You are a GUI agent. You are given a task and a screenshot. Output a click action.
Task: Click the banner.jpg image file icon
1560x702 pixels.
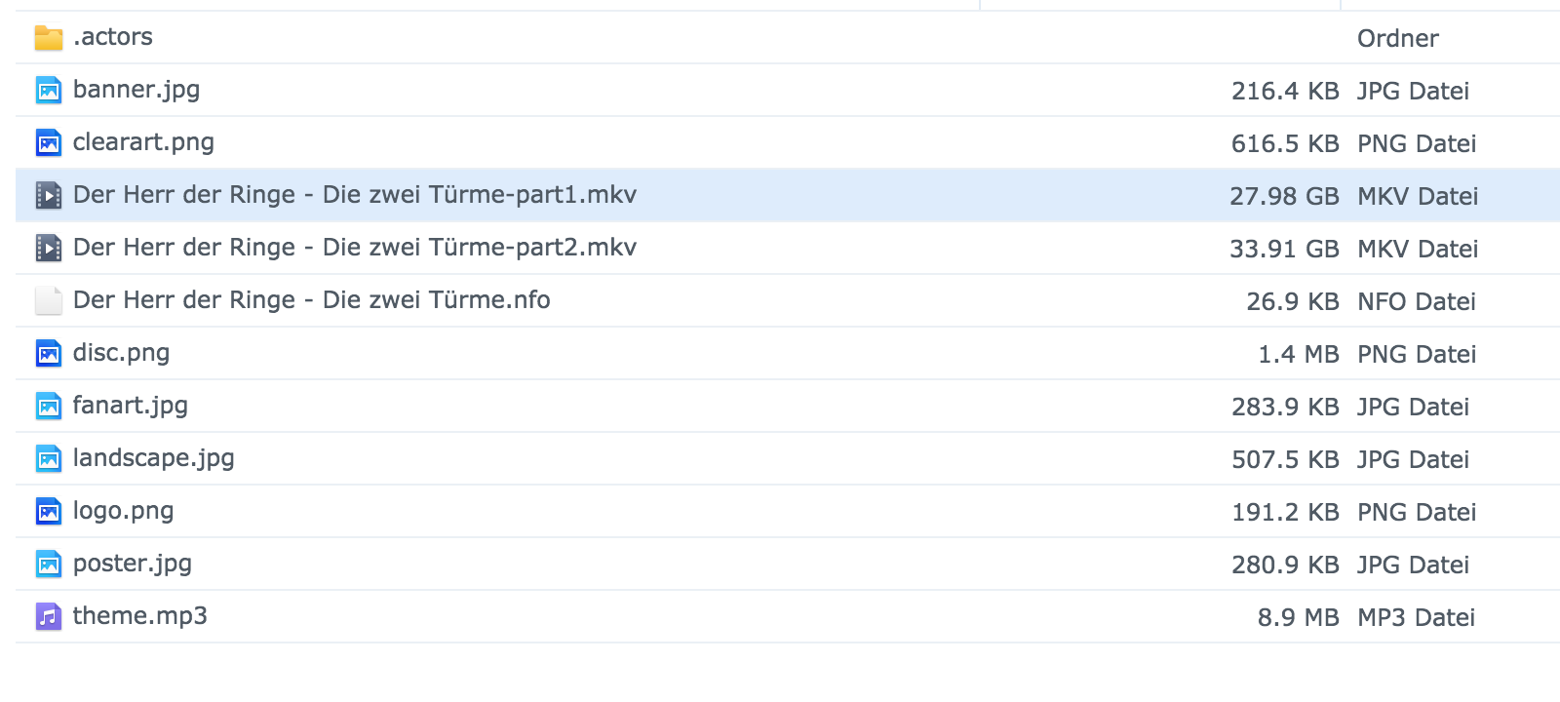49,91
